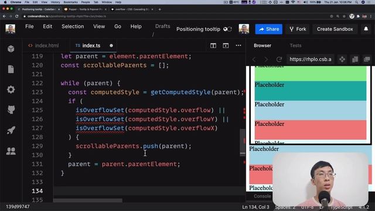375x211 pixels.
Task: Open the GitHub panel icon
Action: 11,110
